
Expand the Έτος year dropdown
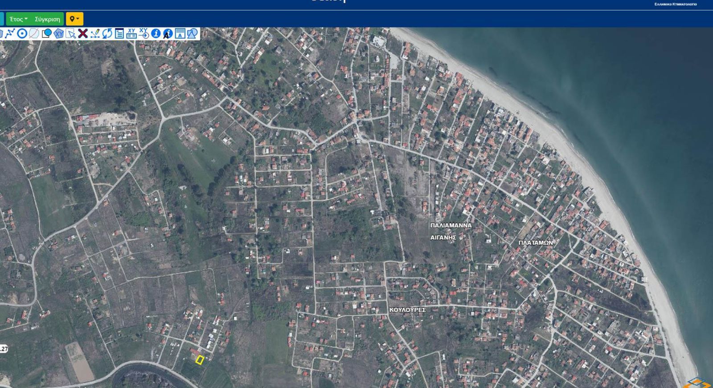click(19, 19)
